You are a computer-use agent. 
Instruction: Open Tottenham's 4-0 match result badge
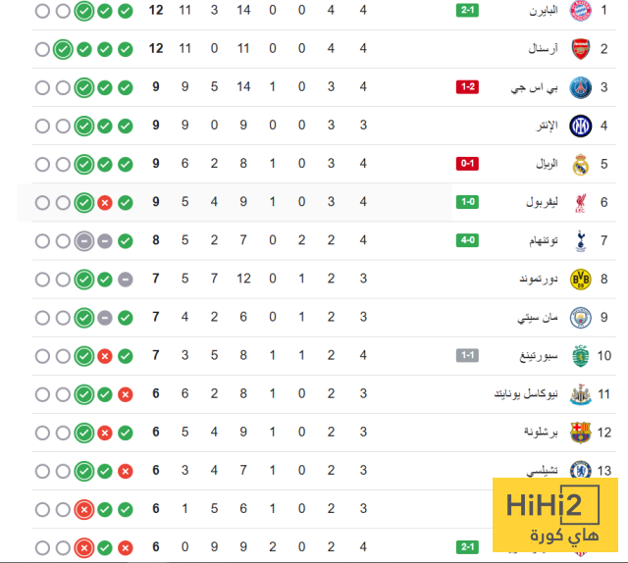tap(467, 240)
